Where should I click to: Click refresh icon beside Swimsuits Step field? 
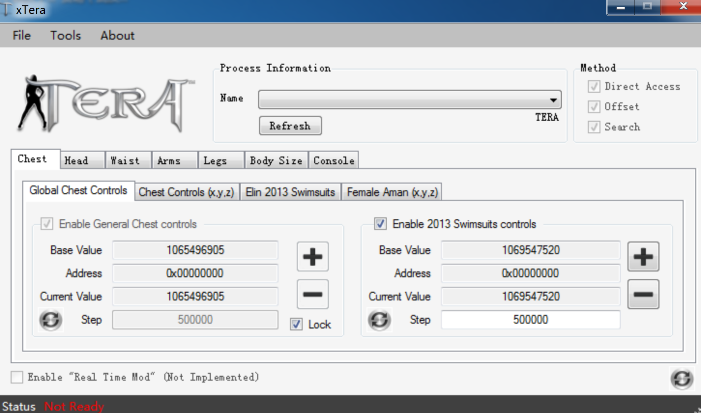(x=380, y=320)
